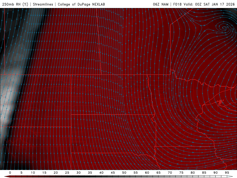Click the colorbar label "60"
Image resolution: width=237 pixels, height=178 pixels.
[x=147, y=173]
